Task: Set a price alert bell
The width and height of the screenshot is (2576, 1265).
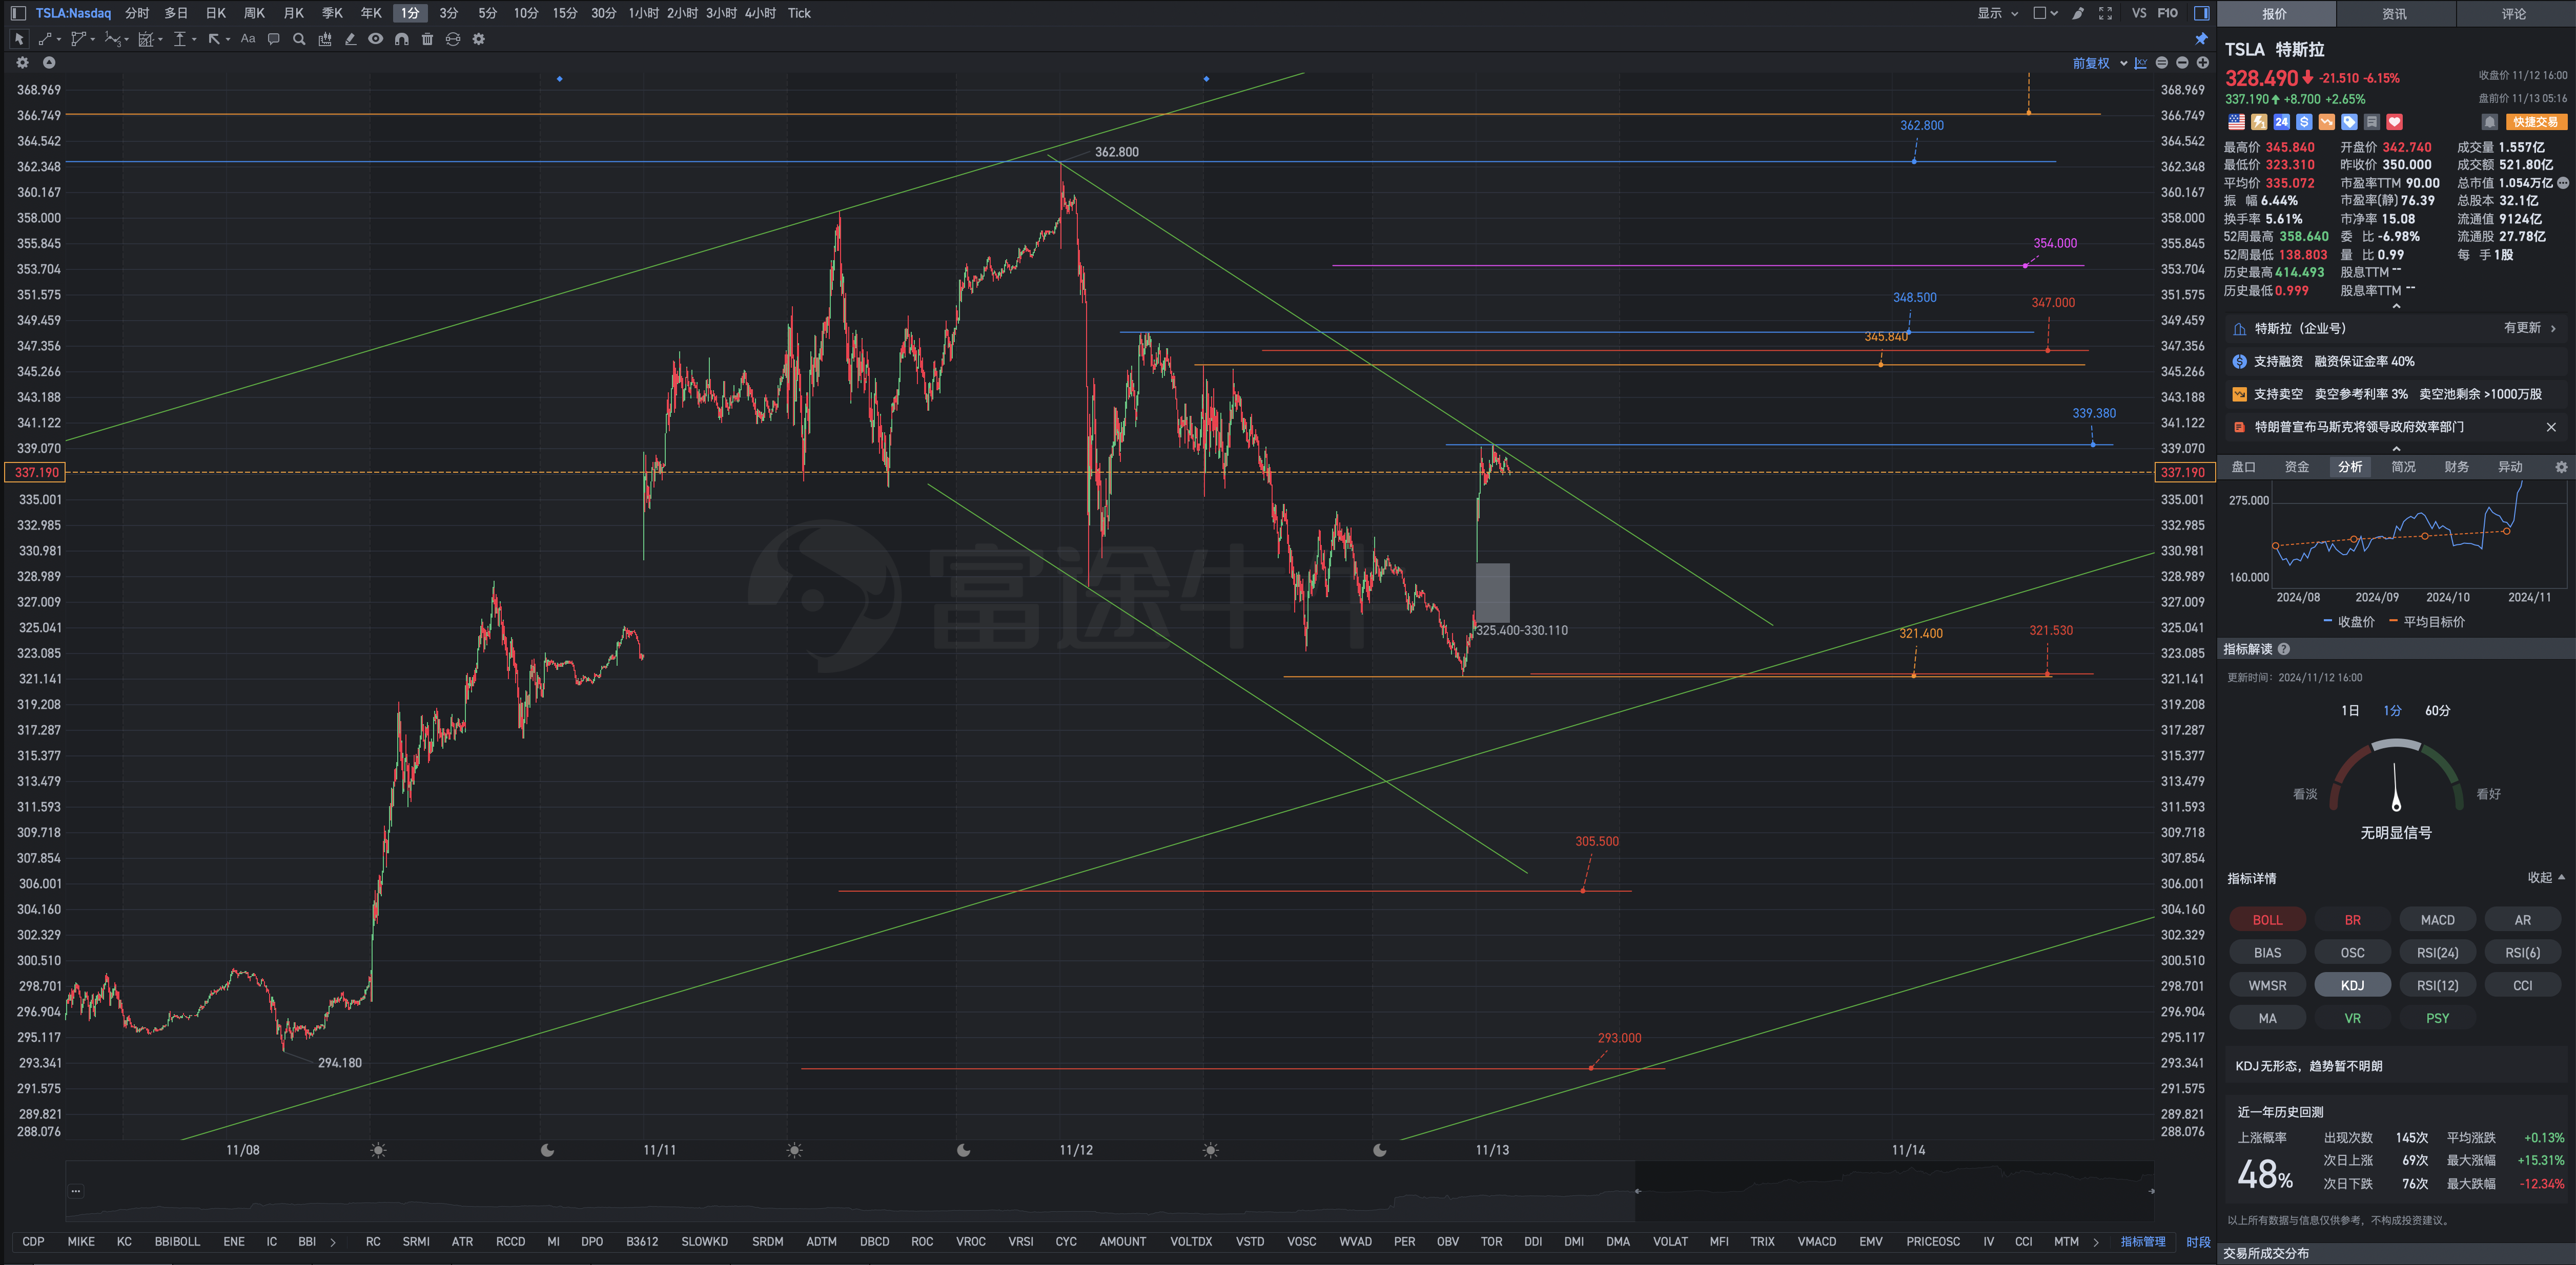Action: click(2490, 122)
